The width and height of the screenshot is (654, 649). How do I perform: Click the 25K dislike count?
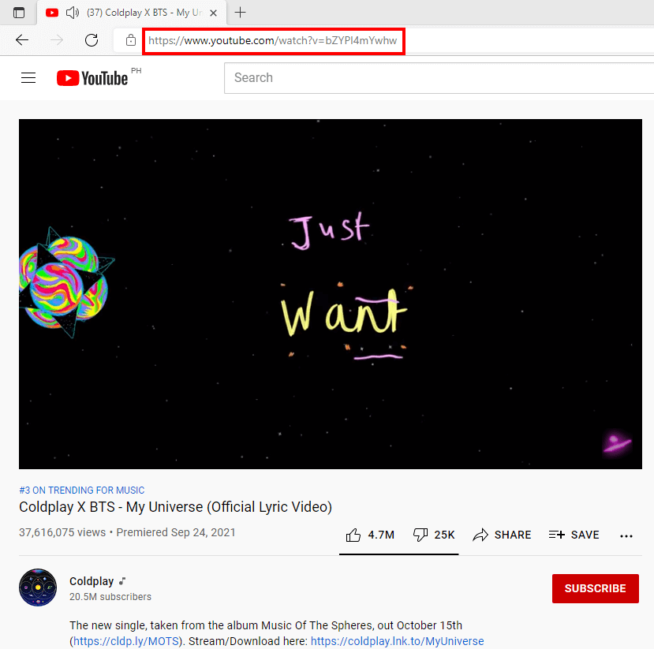444,535
